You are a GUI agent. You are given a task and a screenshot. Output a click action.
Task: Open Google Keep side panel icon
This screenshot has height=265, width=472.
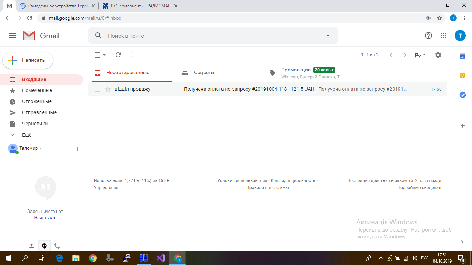[x=463, y=76]
